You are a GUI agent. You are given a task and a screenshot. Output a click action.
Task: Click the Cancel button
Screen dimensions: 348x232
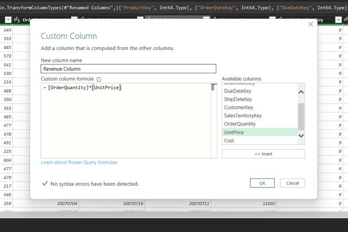coord(292,183)
